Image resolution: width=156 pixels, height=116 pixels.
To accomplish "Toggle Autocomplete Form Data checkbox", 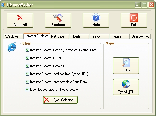I will coord(27,82).
